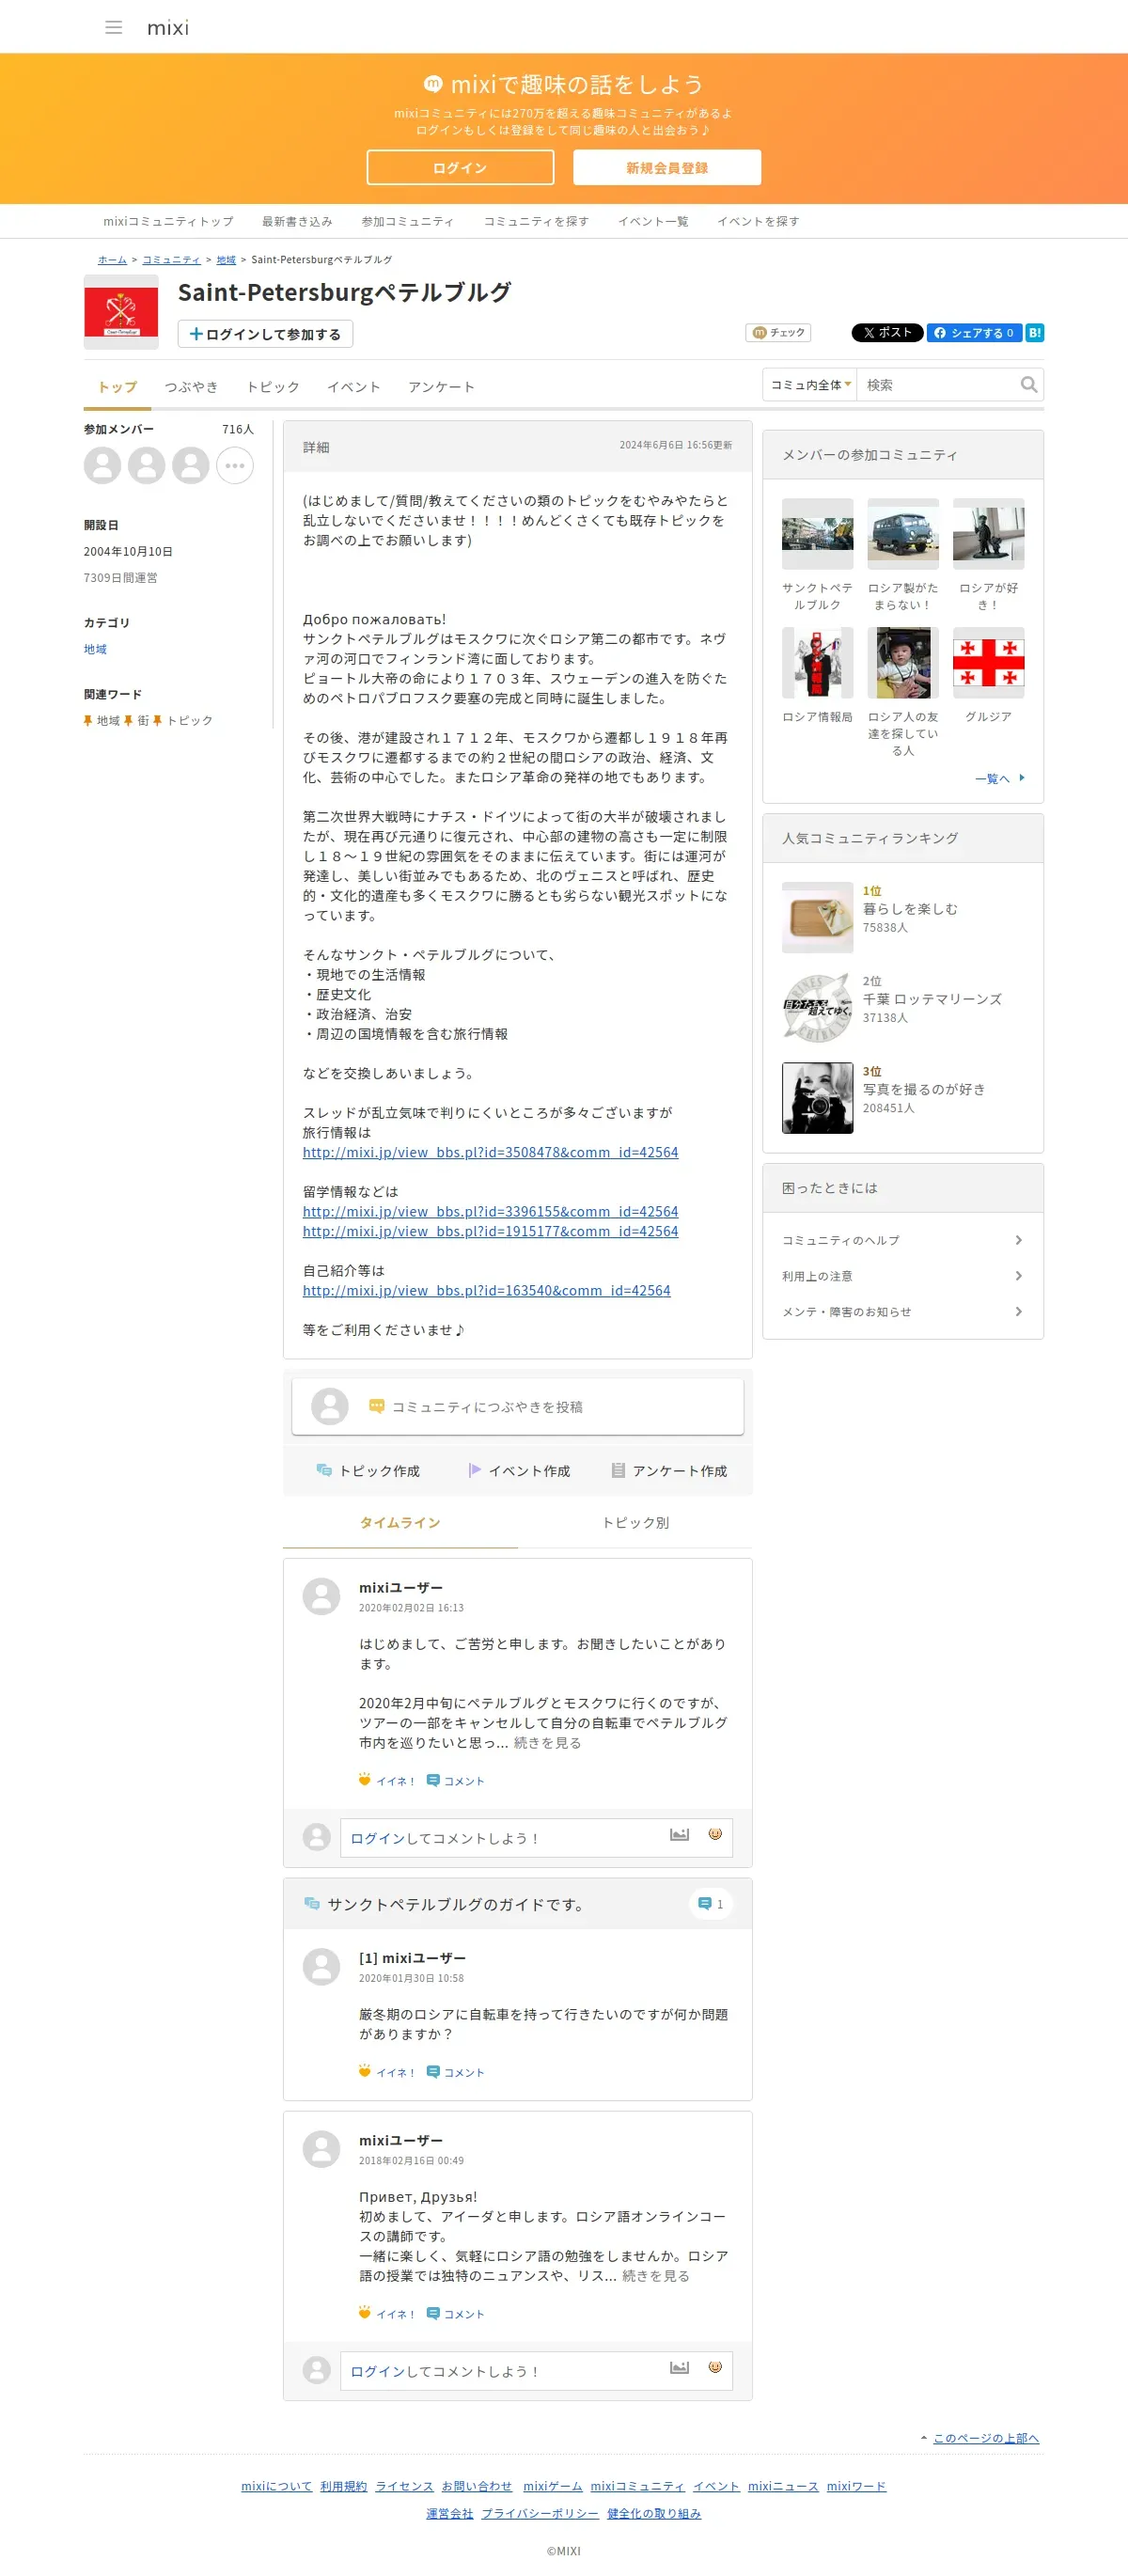Select the タイムライン tab
The image size is (1128, 2576).
coord(400,1523)
